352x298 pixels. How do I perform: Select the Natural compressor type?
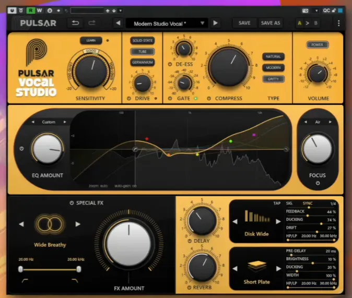[x=273, y=56]
